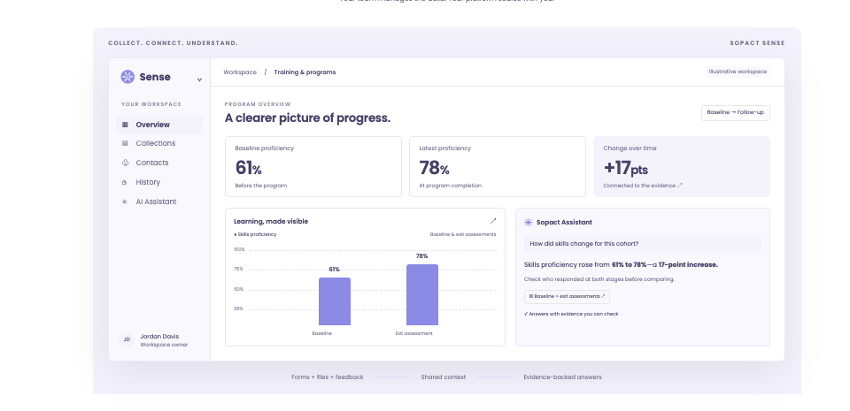Click the Shared context label
Viewport: 850px width, 411px height.
444,377
